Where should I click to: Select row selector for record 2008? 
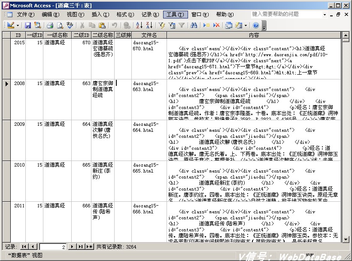[x=6, y=100]
